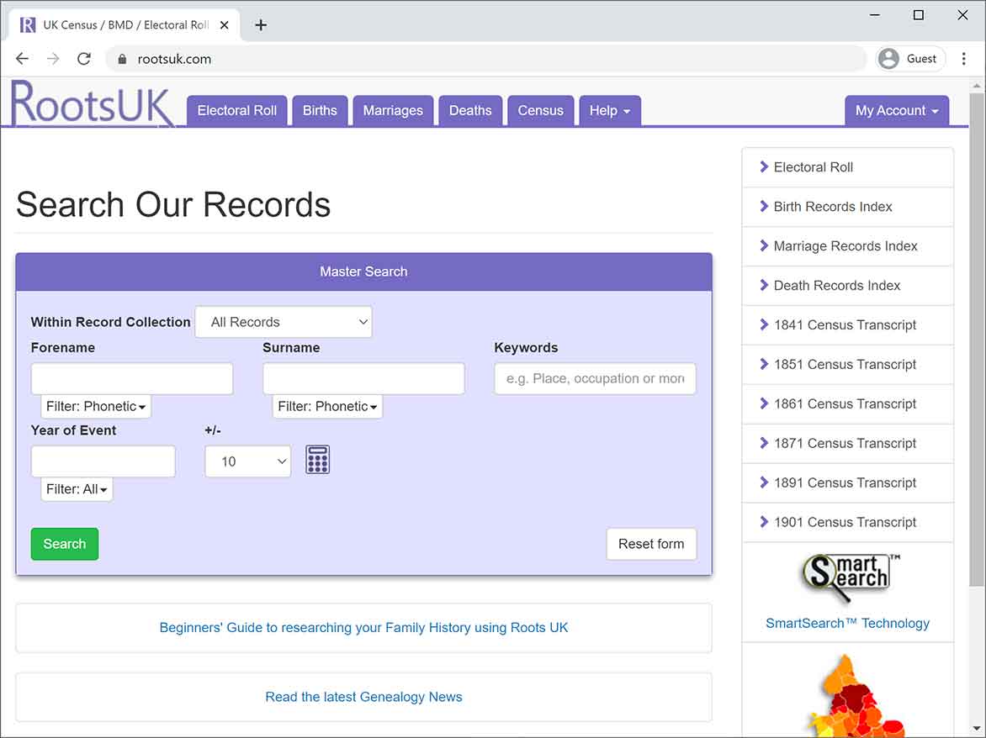Open the year calculator icon
Image resolution: width=986 pixels, height=738 pixels.
[317, 460]
